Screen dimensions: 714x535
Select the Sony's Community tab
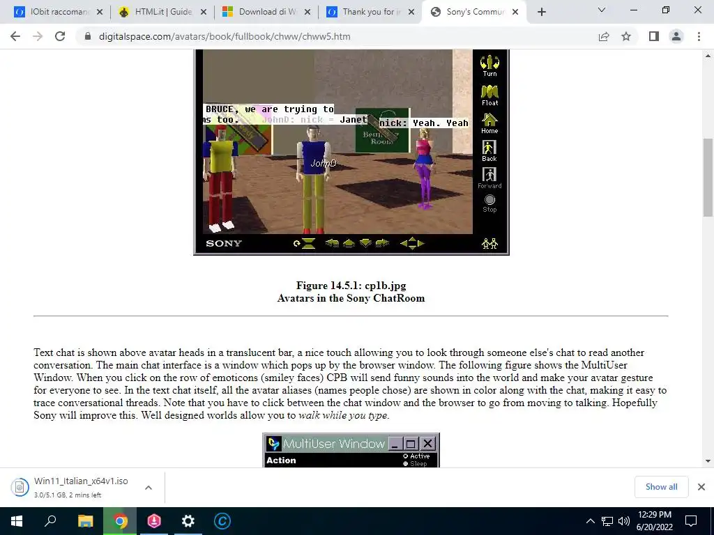pos(473,12)
